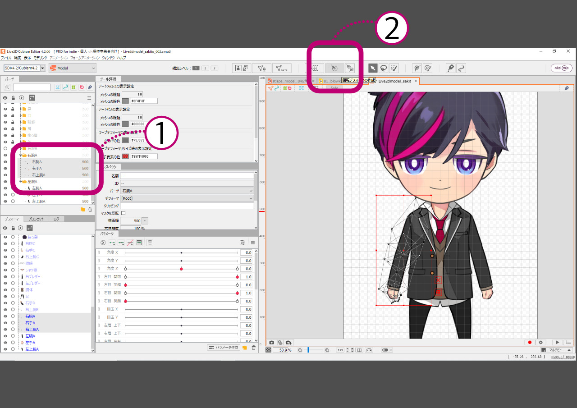
Task: Click the parts panel search magnifier icon
Action: pyautogui.click(x=7, y=87)
